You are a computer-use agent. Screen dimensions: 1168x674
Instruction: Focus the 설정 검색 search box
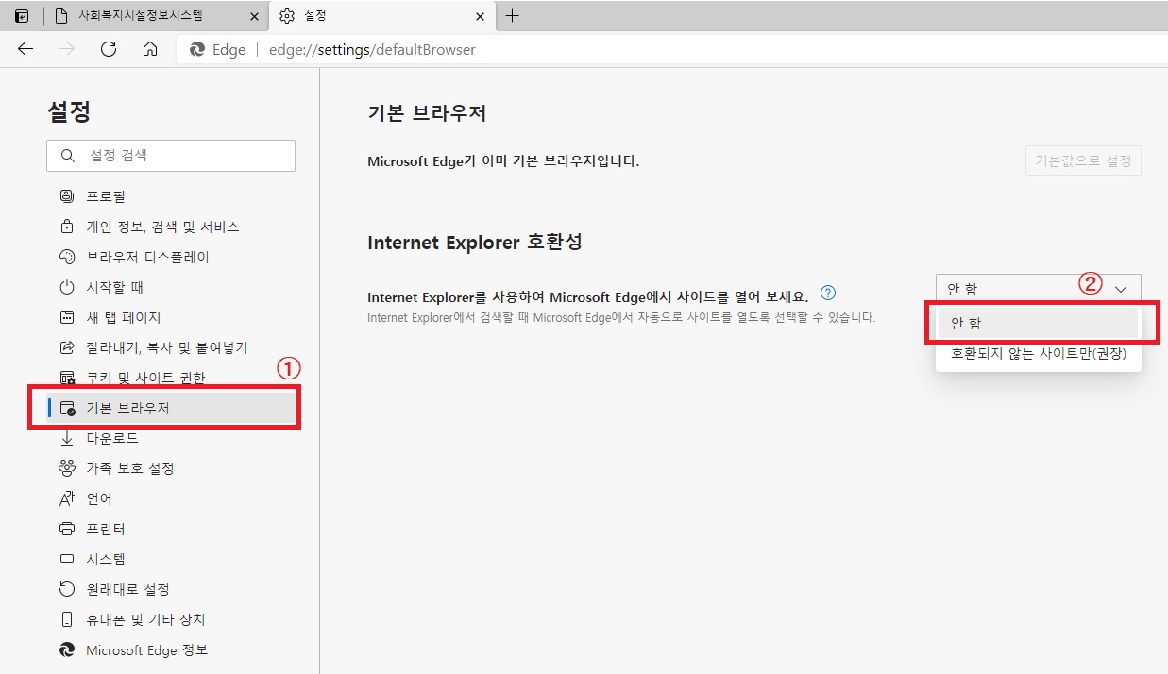coord(171,156)
